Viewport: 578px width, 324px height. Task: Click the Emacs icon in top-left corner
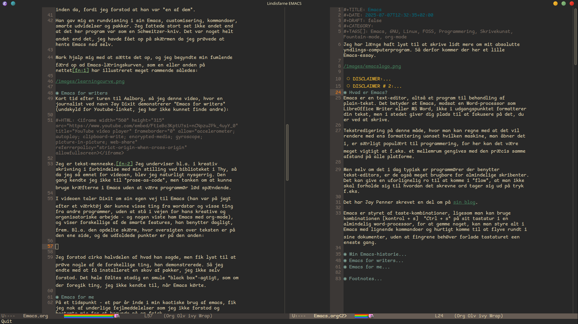click(5, 4)
